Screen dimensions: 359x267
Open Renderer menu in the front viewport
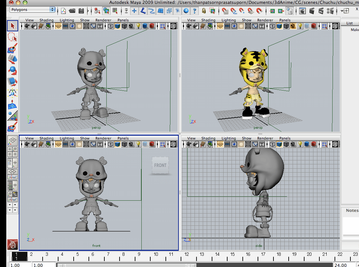click(103, 138)
